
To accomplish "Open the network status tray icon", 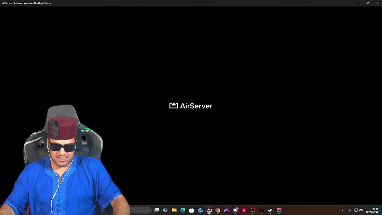I will 356,210.
